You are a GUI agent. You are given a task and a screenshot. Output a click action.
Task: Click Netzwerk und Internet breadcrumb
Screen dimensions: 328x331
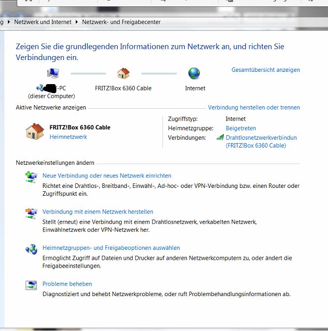coord(43,22)
